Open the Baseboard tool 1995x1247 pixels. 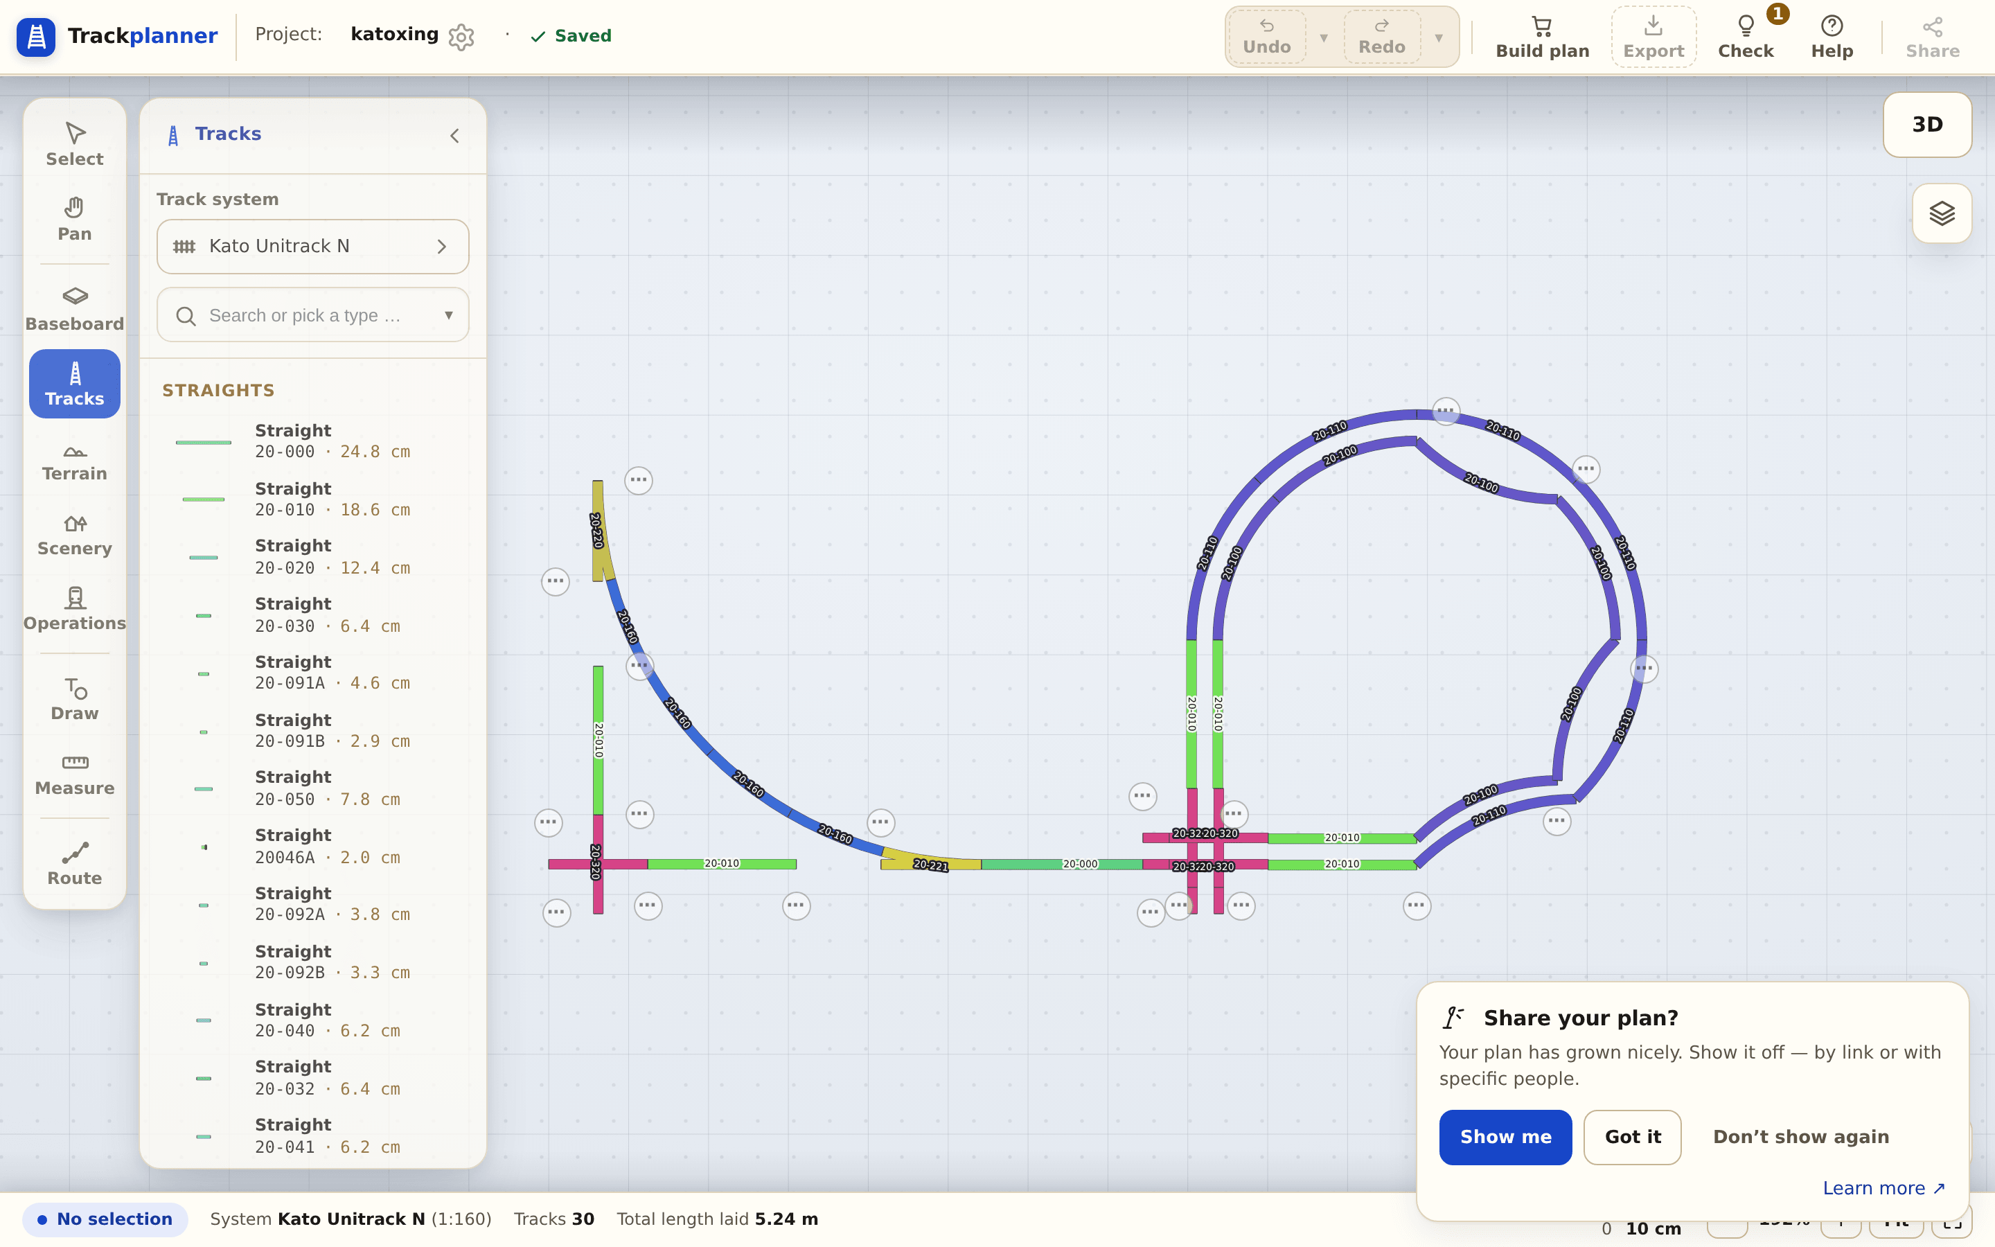[74, 309]
